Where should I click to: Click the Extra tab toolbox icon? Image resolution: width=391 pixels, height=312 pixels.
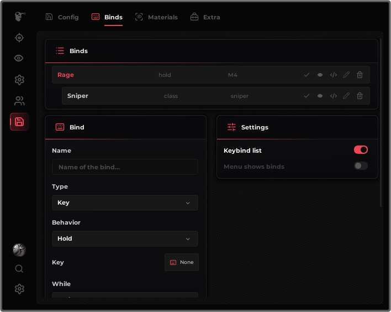[x=194, y=17]
